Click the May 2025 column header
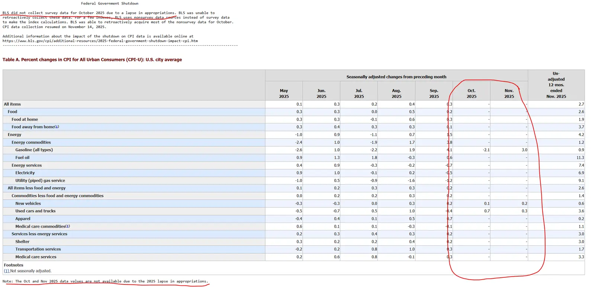The width and height of the screenshot is (595, 287). [x=284, y=94]
